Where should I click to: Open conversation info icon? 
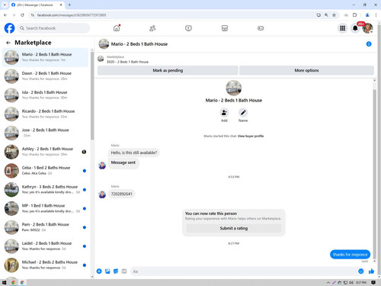369,44
